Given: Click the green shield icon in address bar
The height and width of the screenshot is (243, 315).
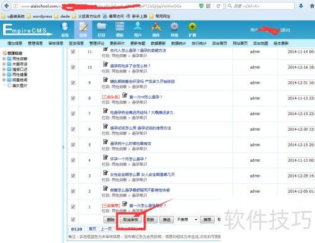Looking at the screenshot, I should (201, 6).
